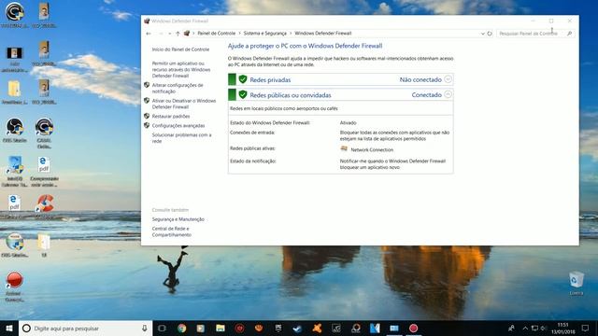Maximize the Windows Defender Firewall window
598x336 pixels.
pyautogui.click(x=551, y=21)
